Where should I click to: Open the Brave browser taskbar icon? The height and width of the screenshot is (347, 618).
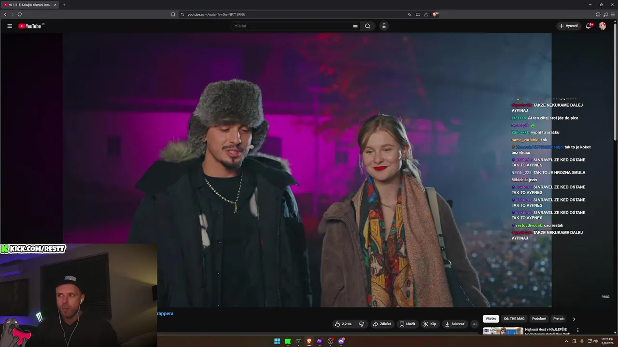pos(309,341)
